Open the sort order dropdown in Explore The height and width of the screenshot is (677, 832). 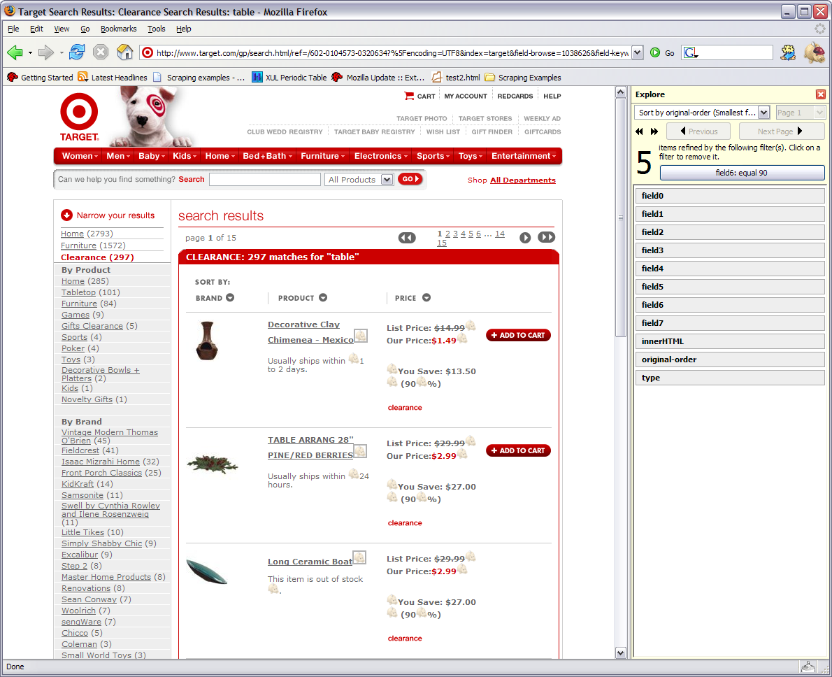763,113
